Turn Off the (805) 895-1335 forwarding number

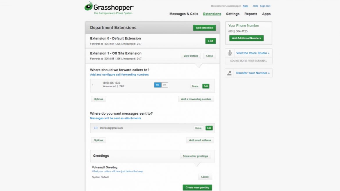pos(164,85)
